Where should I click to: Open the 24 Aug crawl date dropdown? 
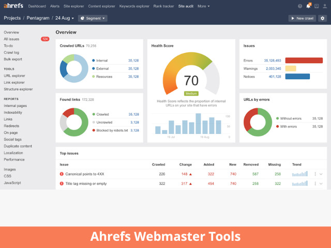(65, 18)
